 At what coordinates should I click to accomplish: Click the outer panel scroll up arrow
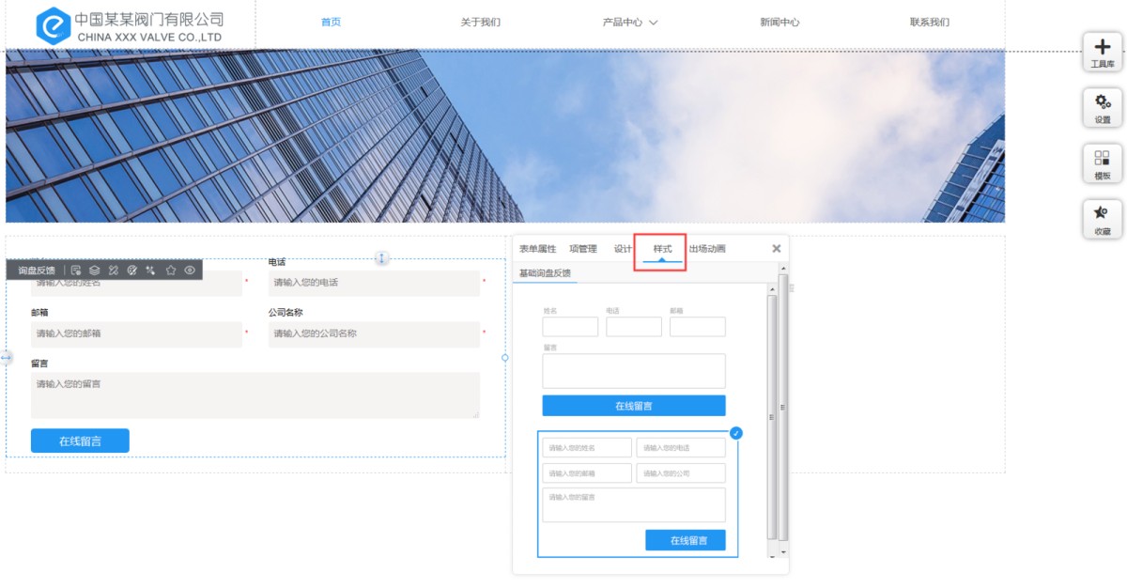point(783,269)
